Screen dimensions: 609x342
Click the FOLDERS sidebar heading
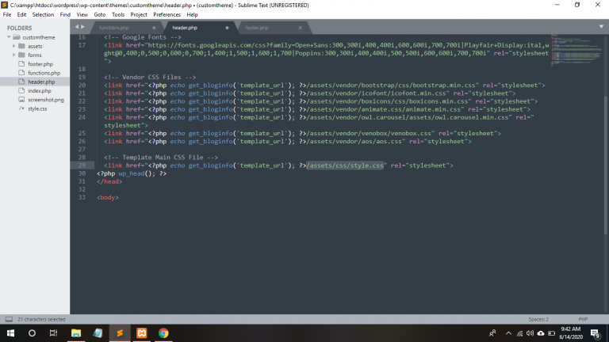(19, 28)
